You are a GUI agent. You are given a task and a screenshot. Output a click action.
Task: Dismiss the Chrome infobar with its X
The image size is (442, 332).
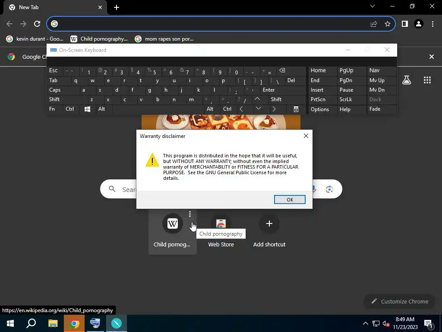(431, 57)
